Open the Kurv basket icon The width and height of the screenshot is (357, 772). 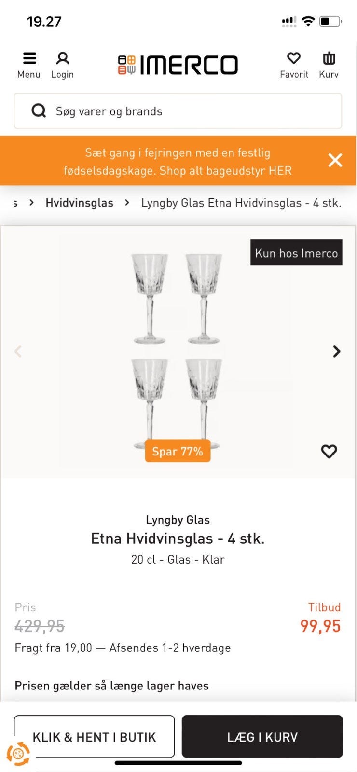tap(329, 59)
